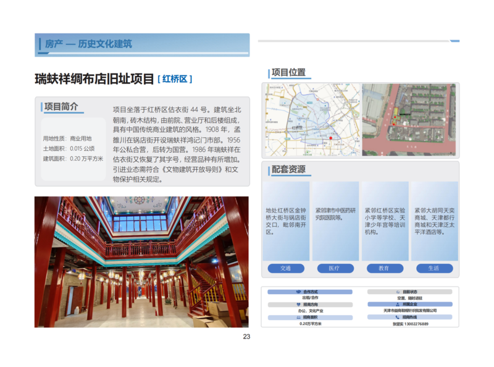This screenshot has width=494, height=367.
Task: Click the 目前状态 label bar
Action: [409, 292]
